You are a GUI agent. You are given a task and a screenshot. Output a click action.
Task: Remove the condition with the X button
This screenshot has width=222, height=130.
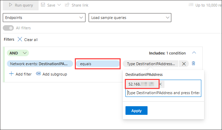(x=184, y=64)
